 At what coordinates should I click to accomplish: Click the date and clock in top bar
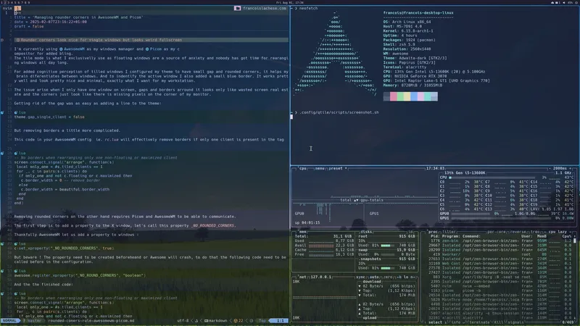pyautogui.click(x=289, y=3)
